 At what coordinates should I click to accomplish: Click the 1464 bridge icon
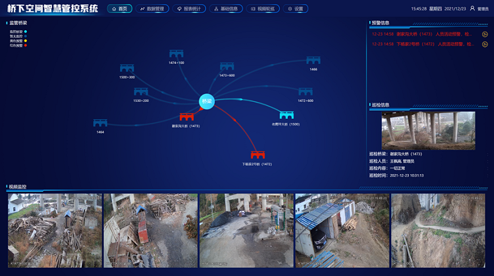pos(100,123)
